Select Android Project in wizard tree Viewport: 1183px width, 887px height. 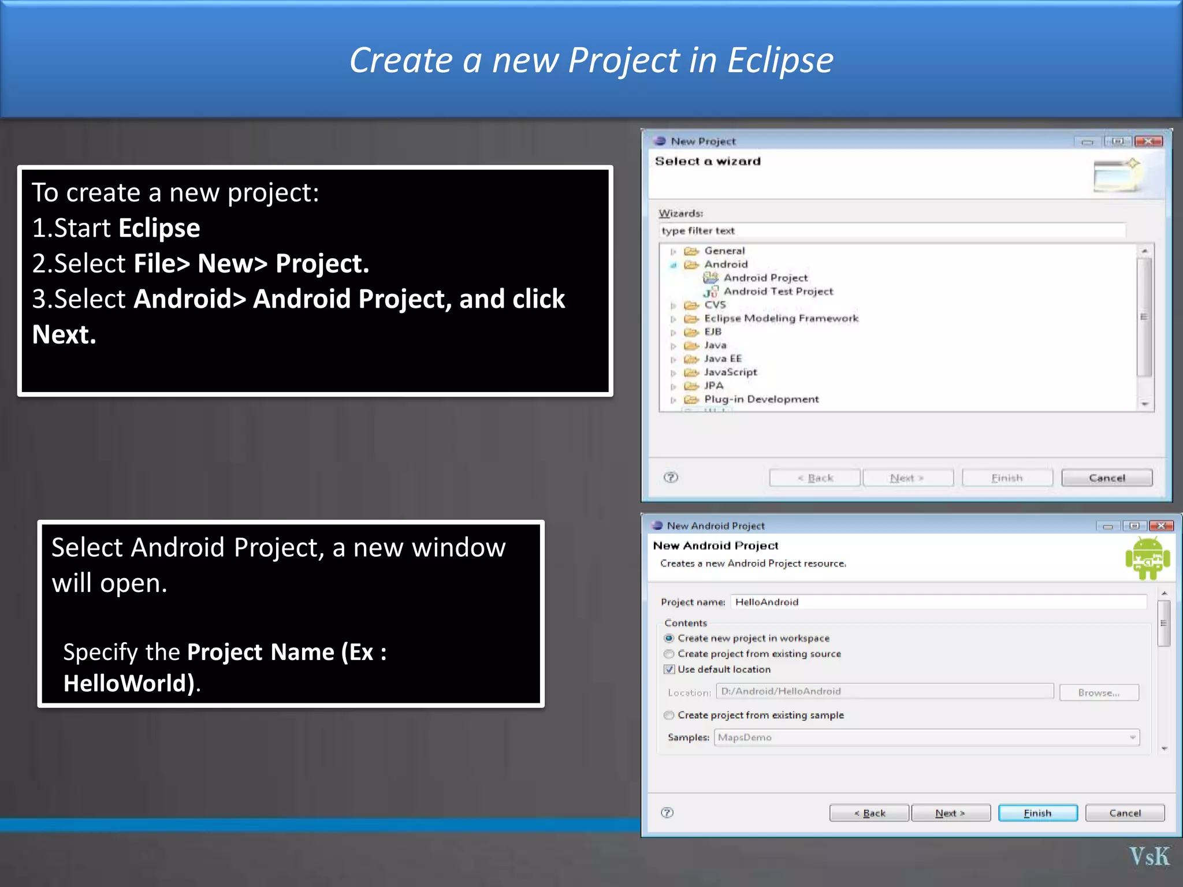[765, 278]
